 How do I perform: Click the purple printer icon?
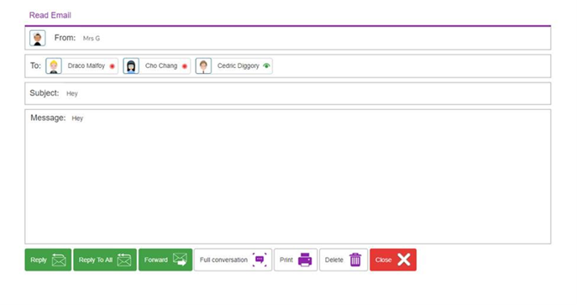pos(305,260)
